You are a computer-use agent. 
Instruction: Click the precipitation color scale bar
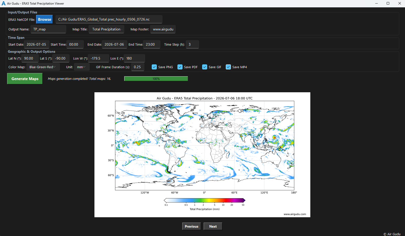point(205,200)
